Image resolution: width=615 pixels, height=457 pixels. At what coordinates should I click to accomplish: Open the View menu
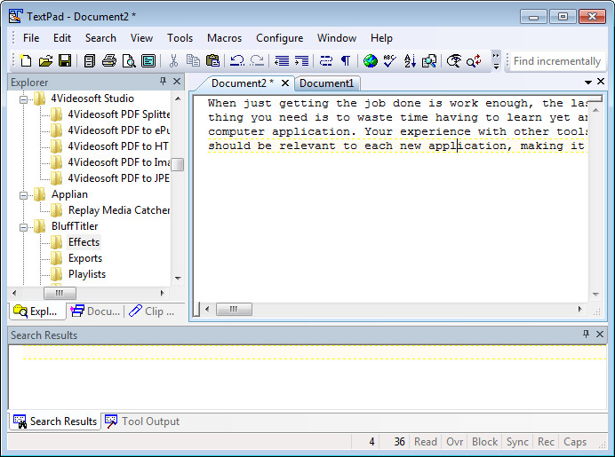pos(141,38)
